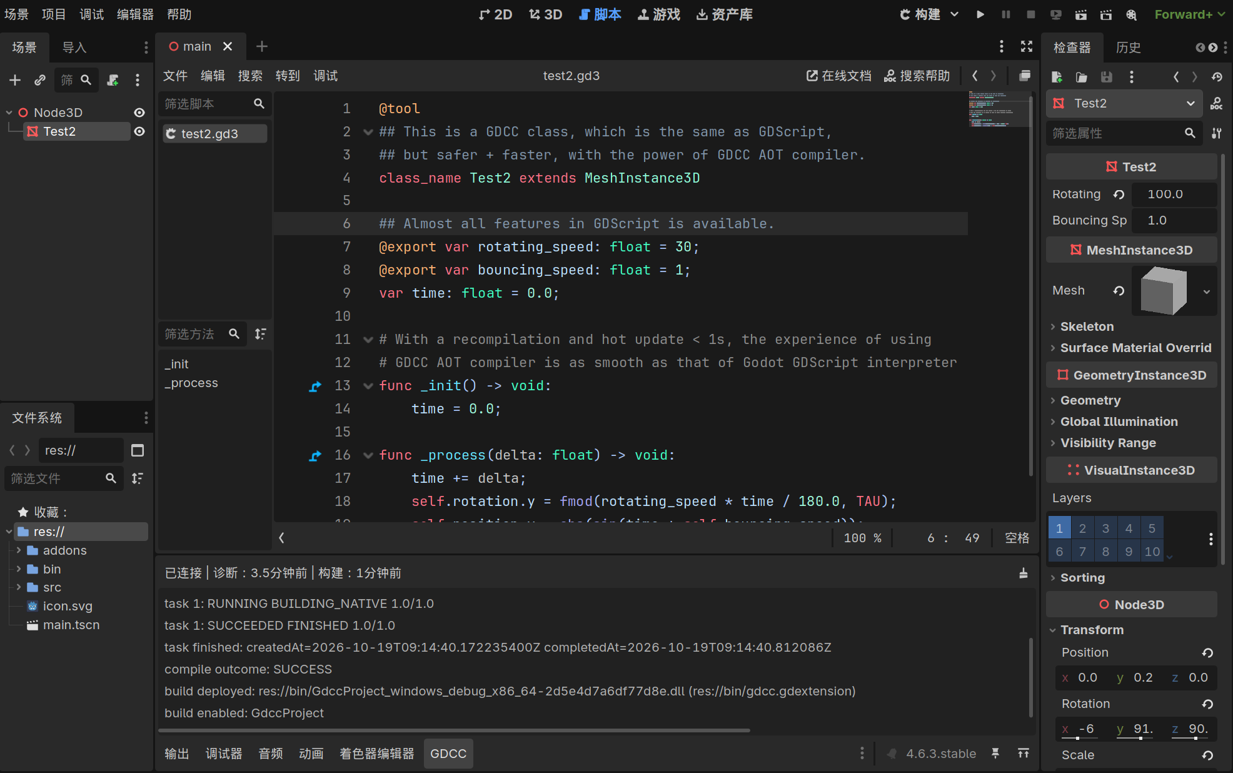1233x773 pixels.
Task: Attach a script with the scroll-plus icon
Action: pyautogui.click(x=113, y=80)
